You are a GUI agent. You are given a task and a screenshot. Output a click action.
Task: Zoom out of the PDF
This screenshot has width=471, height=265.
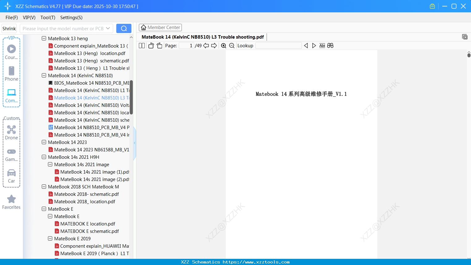[232, 46]
